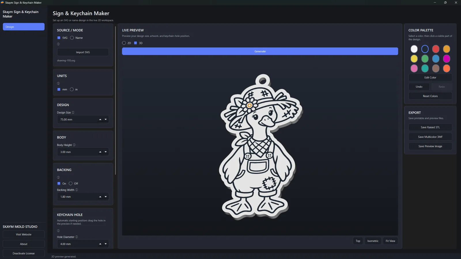Open the Visit Website link button

(24, 235)
